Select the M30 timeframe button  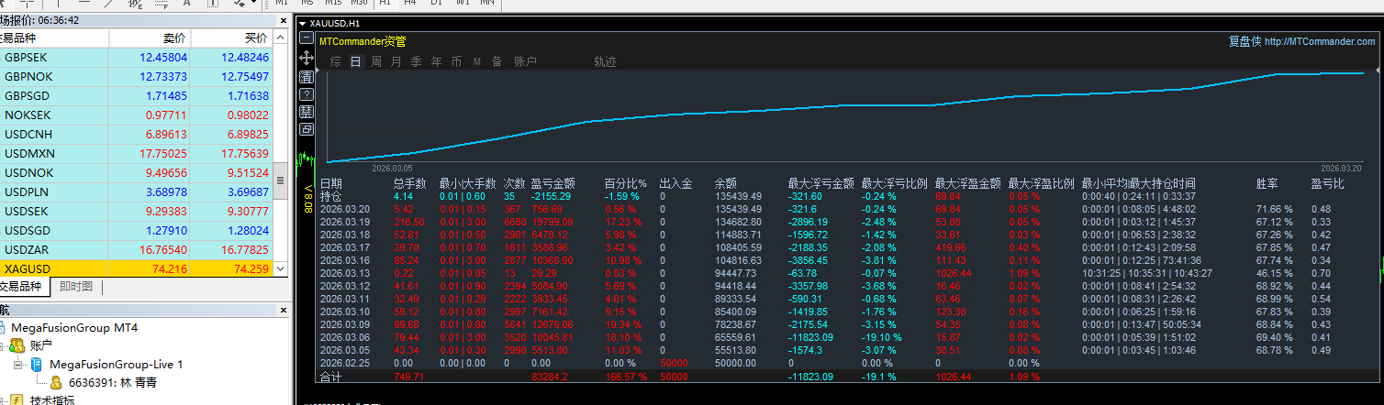click(359, 3)
